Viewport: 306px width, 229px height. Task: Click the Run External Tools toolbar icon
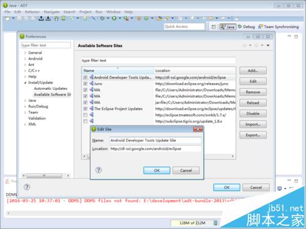pos(126,18)
